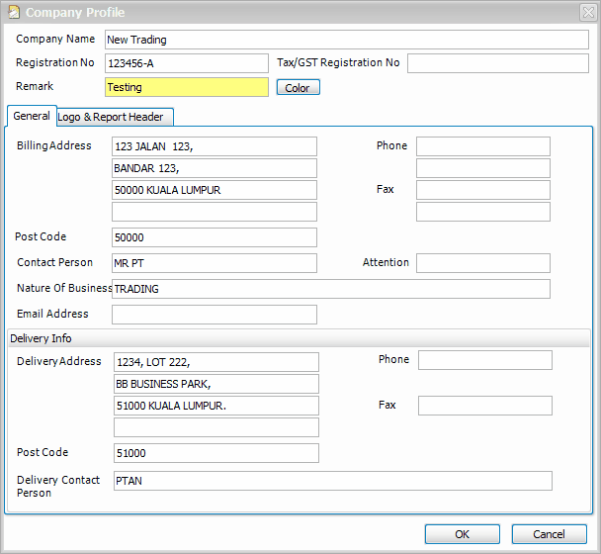Confirm changes with OK button
601x554 pixels.
click(462, 534)
